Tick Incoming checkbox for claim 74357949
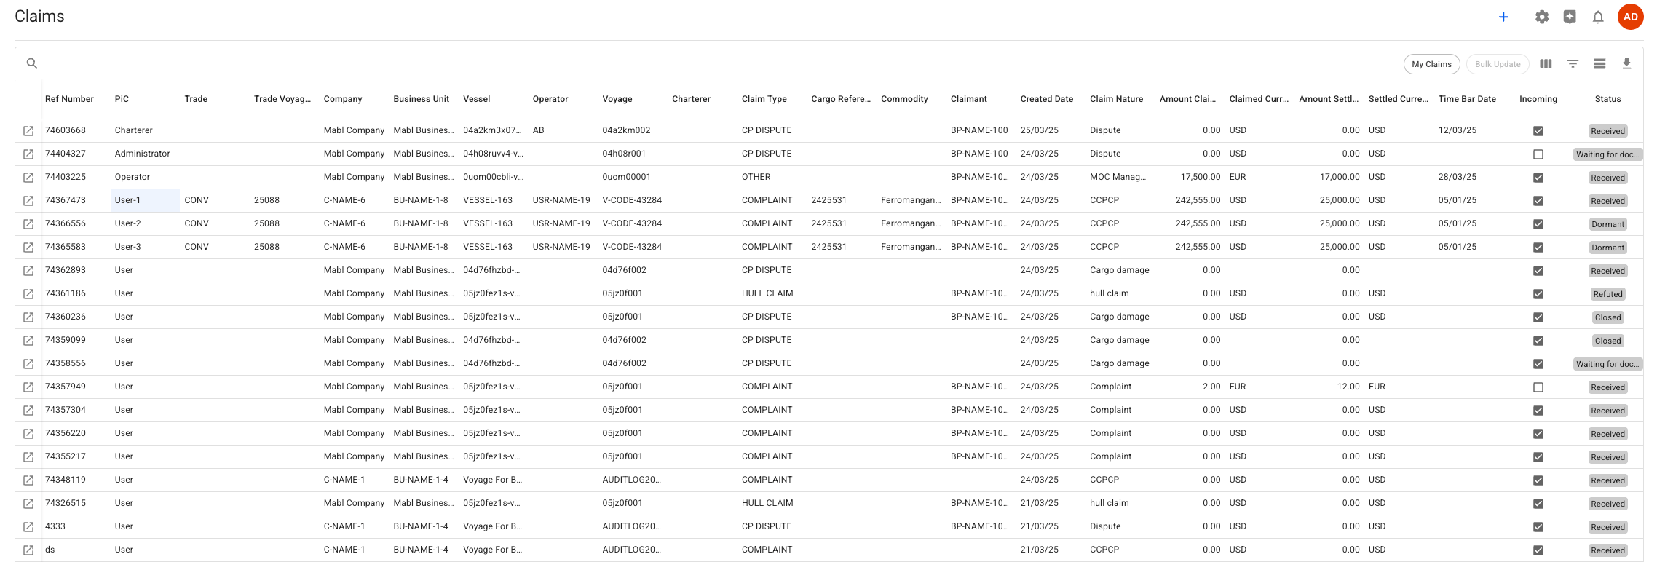Image resolution: width=1657 pixels, height=562 pixels. click(x=1538, y=387)
